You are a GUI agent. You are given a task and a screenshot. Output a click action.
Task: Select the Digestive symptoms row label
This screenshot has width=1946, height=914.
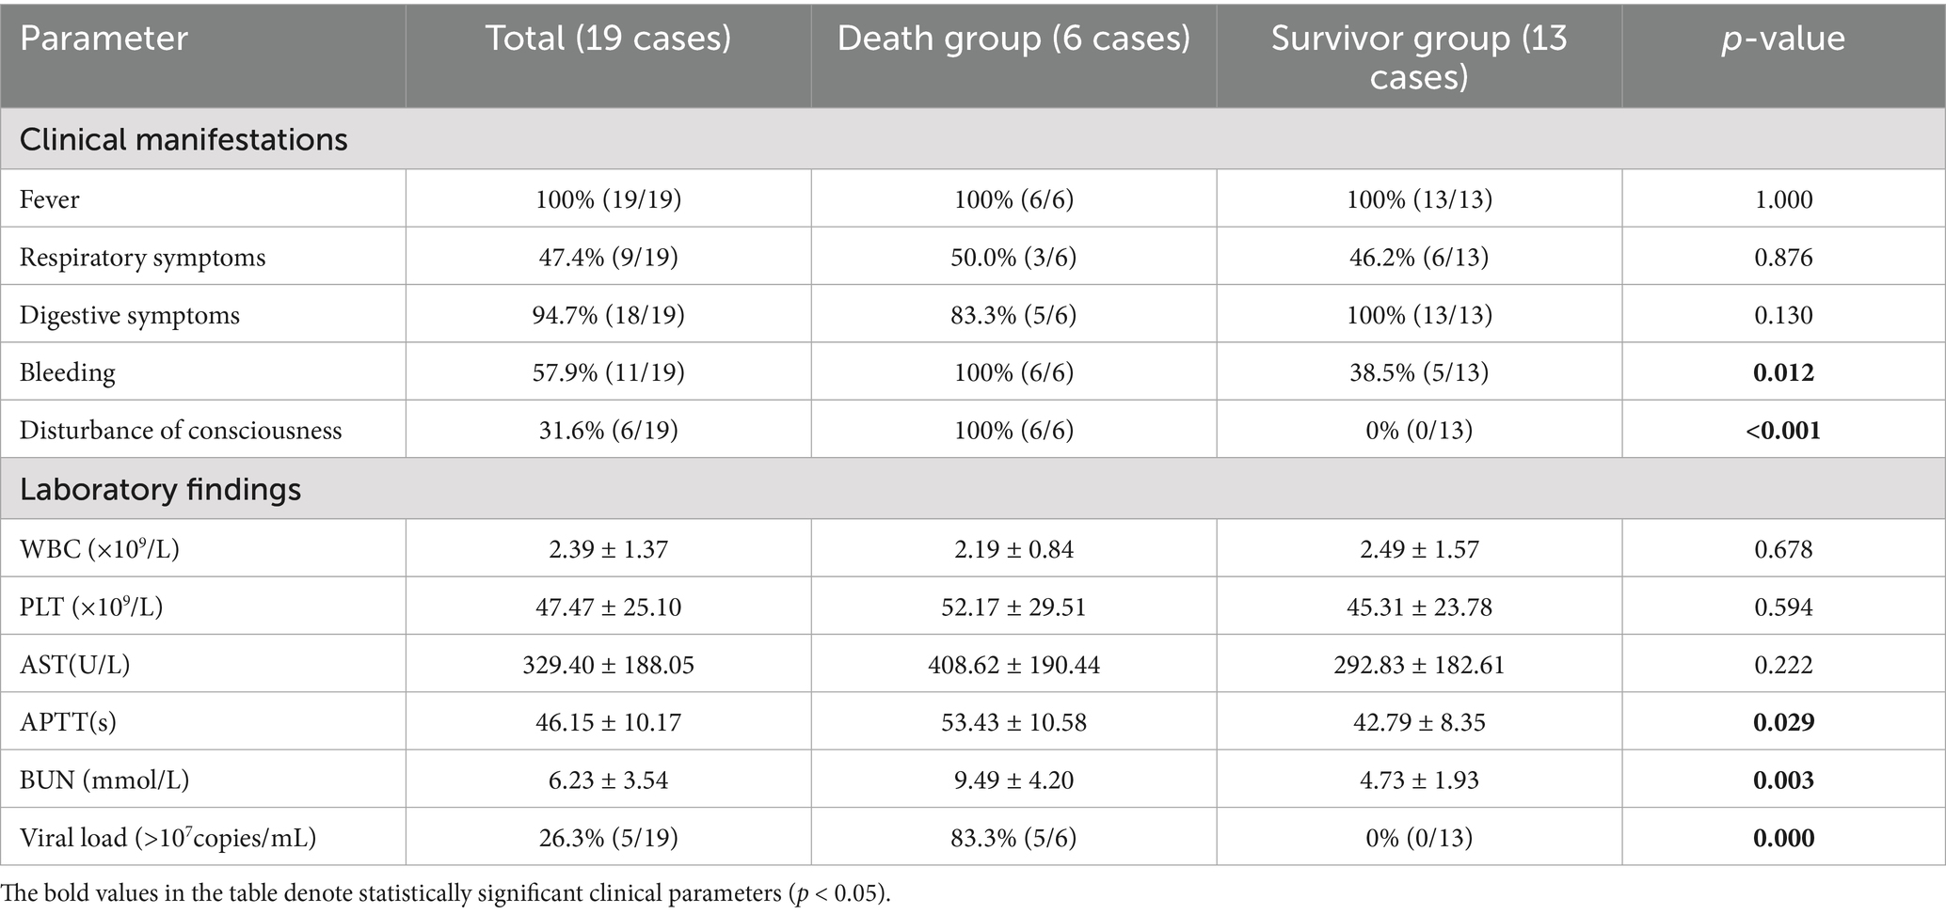tap(130, 315)
